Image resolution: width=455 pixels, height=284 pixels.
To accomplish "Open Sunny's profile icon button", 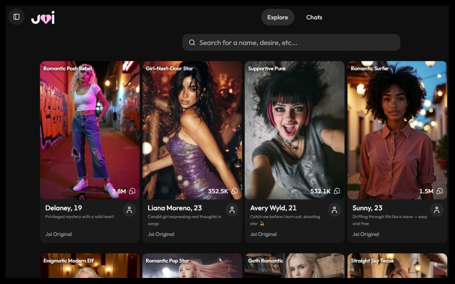I will [x=436, y=210].
